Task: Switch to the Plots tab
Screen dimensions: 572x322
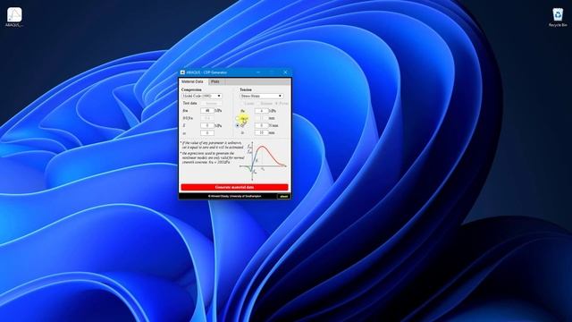Action: pos(215,81)
